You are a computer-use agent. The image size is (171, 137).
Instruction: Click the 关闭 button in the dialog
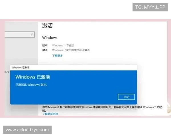click(x=126, y=97)
